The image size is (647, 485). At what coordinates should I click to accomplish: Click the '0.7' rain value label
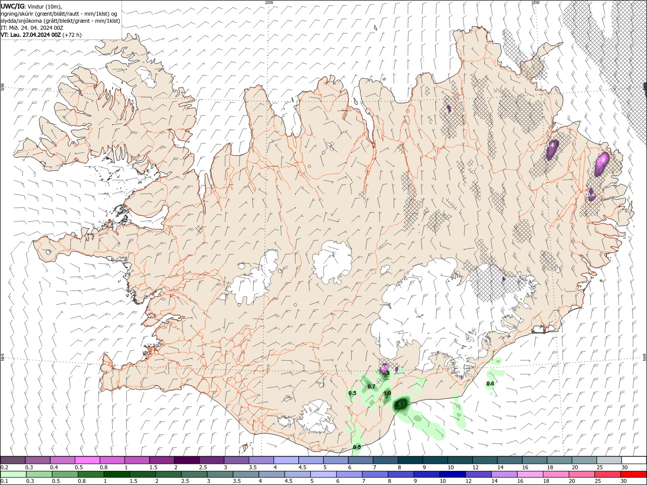tap(372, 386)
